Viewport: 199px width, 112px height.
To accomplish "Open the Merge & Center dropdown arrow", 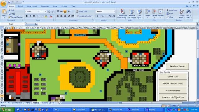I will [93, 16].
